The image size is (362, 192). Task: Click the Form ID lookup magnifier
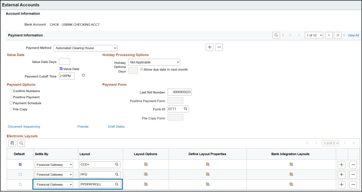[186, 109]
